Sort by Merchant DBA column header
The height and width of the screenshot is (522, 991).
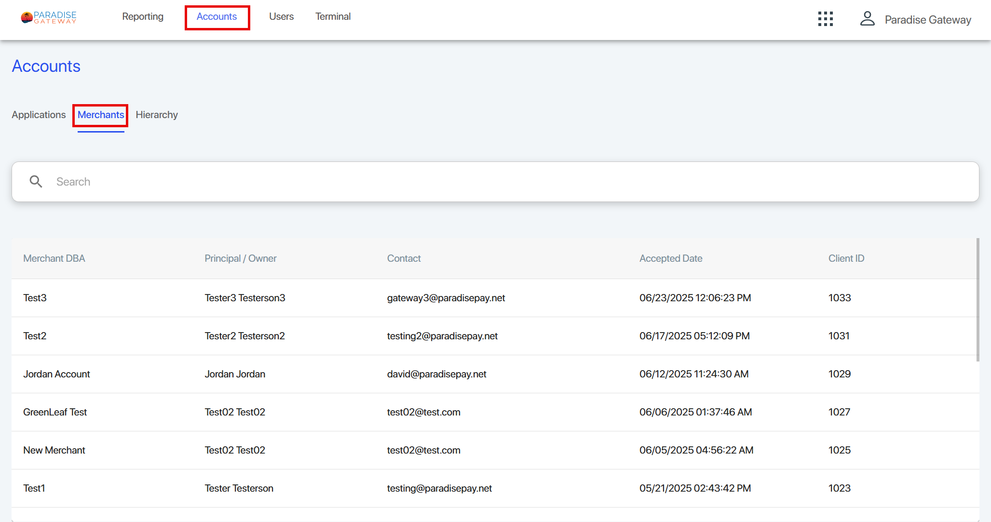(54, 258)
